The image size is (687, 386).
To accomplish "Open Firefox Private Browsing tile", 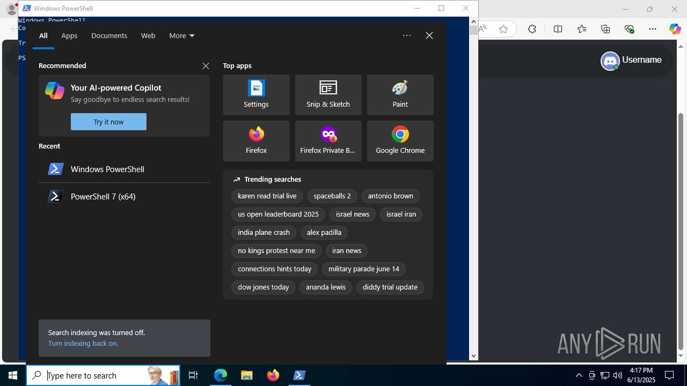I will click(x=328, y=141).
